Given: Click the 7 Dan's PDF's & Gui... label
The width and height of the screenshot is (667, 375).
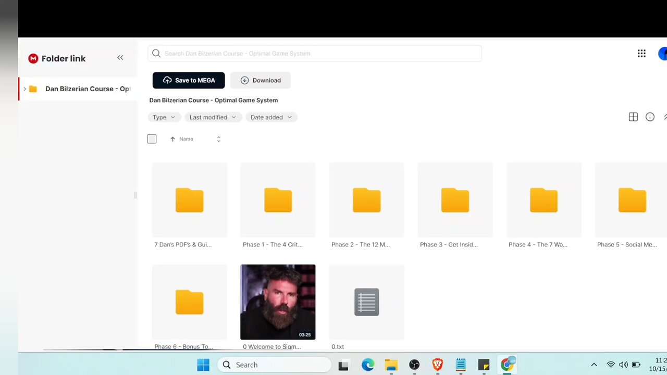Looking at the screenshot, I should [183, 244].
